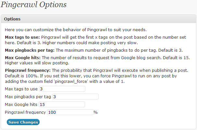Viewport: 197px width, 130px height.
Task: Focus the Max pingbacks per tag field
Action: click(75, 97)
